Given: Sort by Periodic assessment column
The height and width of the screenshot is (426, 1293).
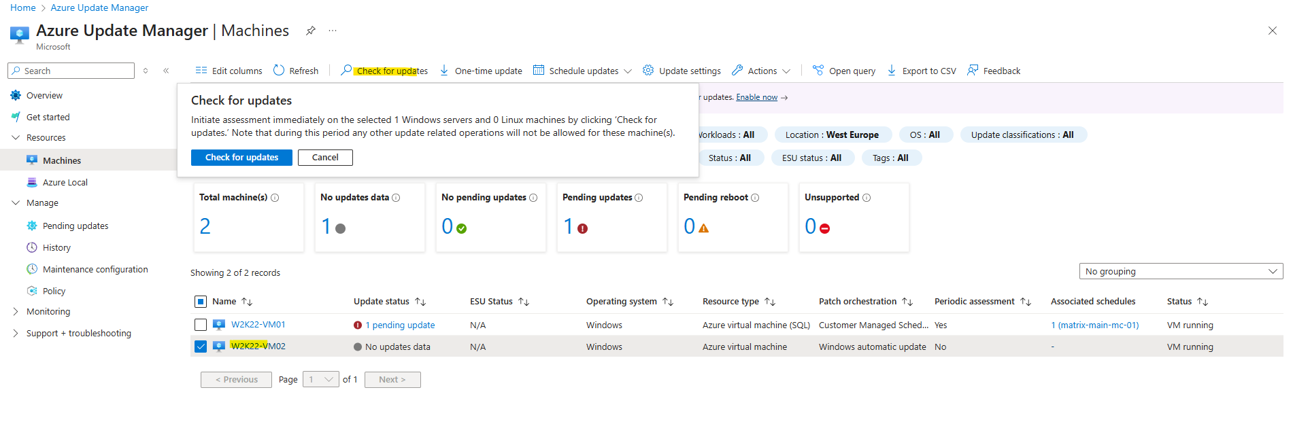Looking at the screenshot, I should point(983,302).
